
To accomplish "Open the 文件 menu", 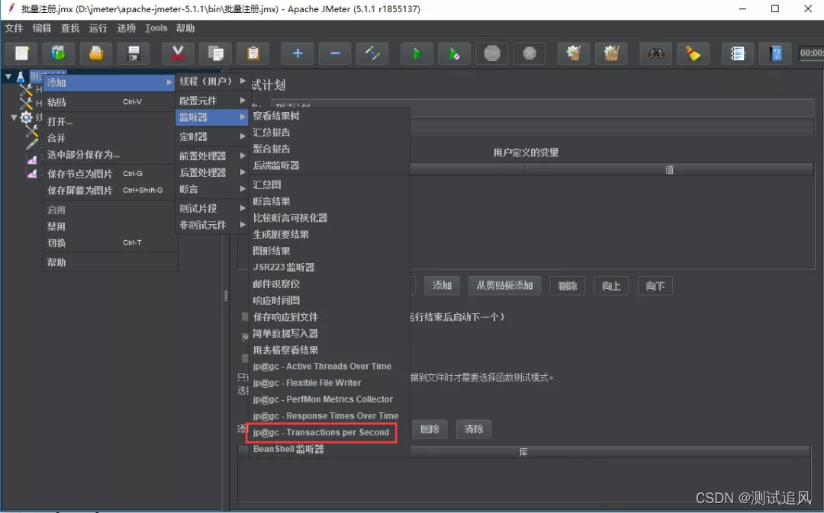I will tap(14, 28).
